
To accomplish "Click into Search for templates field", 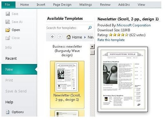I will tap(67, 28).
